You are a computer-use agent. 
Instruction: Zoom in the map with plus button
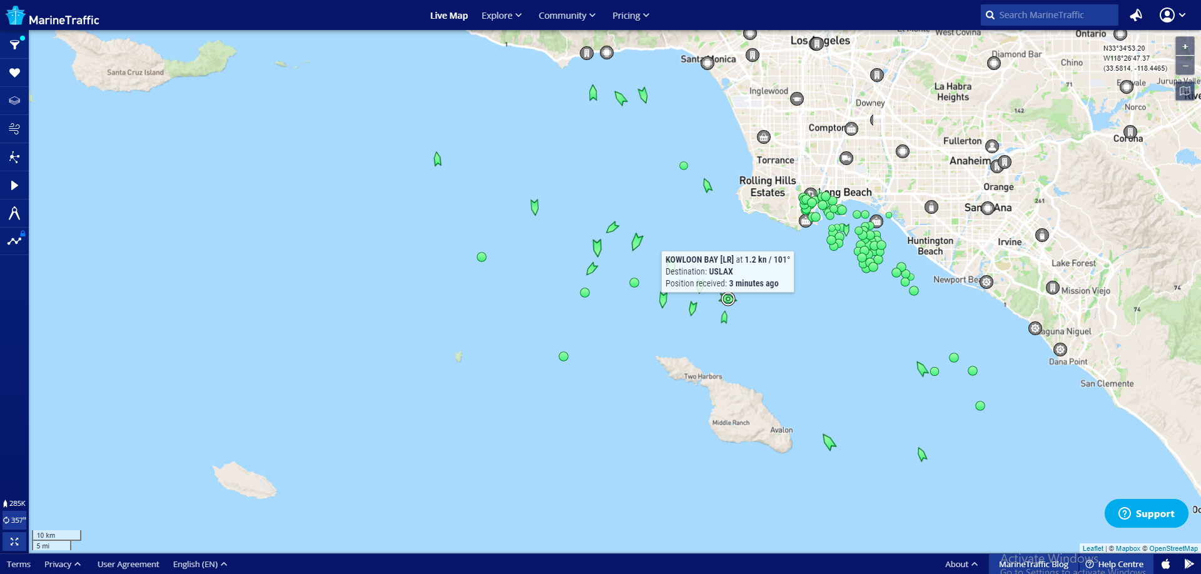1185,46
